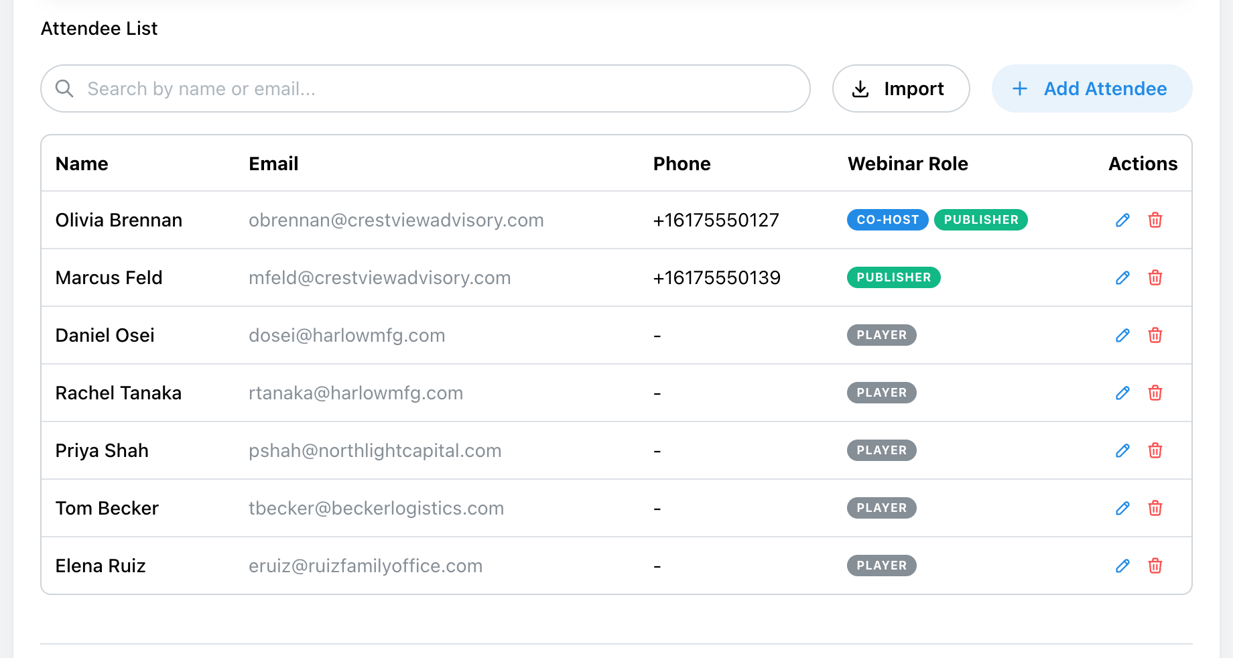The height and width of the screenshot is (658, 1233).
Task: Click Daniel Osei's PLAYER badge
Action: [x=882, y=335]
